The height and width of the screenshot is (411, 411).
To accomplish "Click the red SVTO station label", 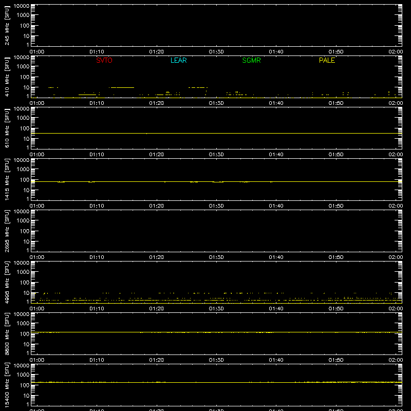I will (x=104, y=60).
